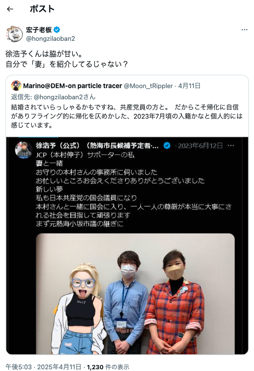The width and height of the screenshot is (254, 371).
Task: Click the ポスト header title
Action: 42,9
